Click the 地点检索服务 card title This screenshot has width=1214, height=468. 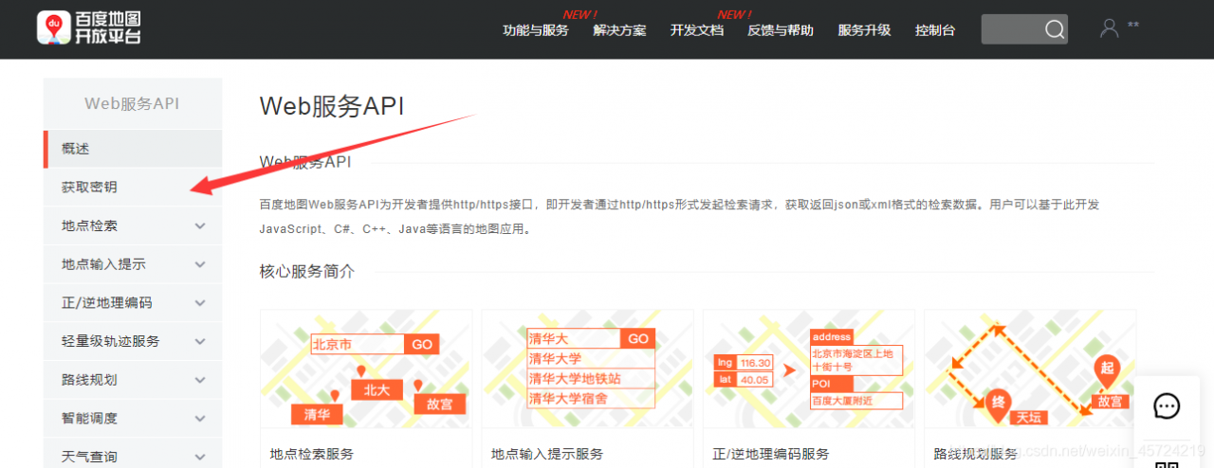coord(312,455)
